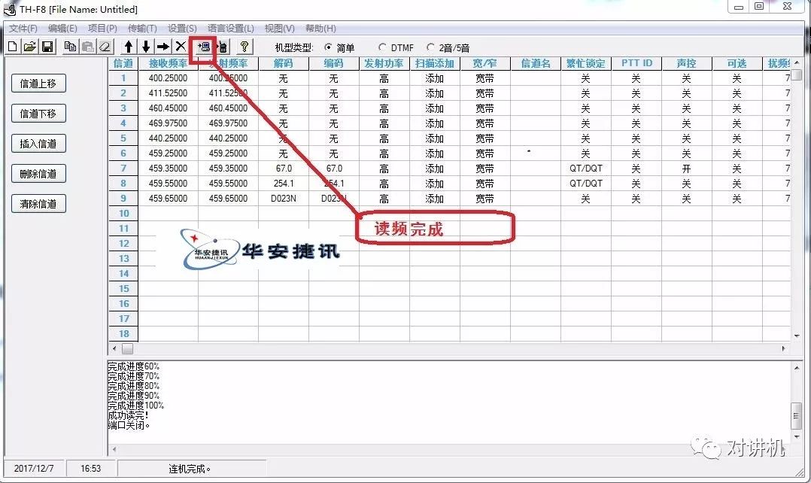Click the Open file toolbar icon

29,46
